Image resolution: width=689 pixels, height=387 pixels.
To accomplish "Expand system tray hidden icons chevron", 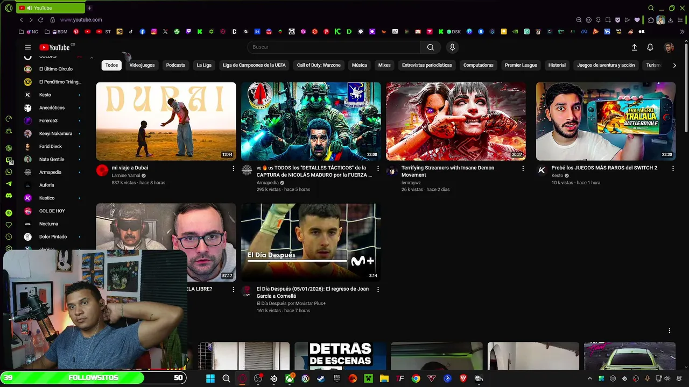I will [589, 378].
